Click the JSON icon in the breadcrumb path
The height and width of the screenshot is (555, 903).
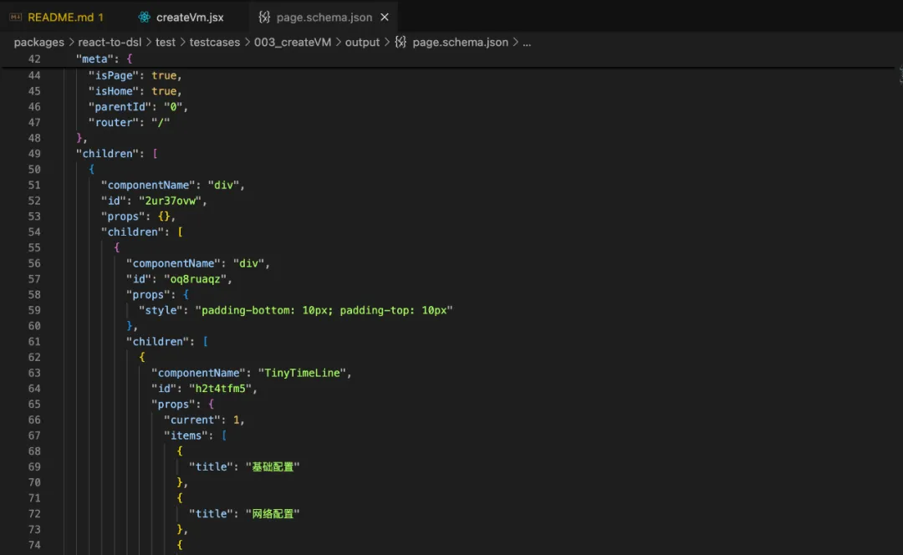(x=400, y=42)
